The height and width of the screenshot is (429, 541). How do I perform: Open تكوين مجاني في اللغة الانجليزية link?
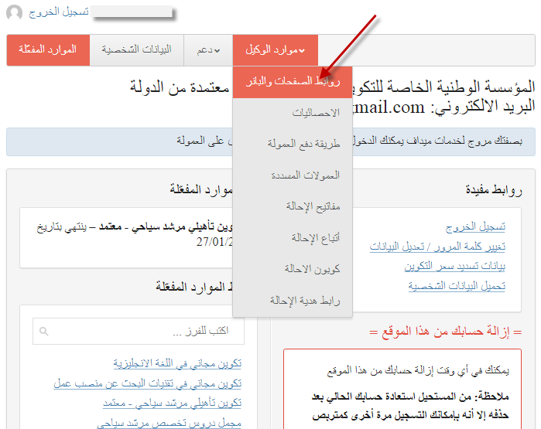[177, 363]
